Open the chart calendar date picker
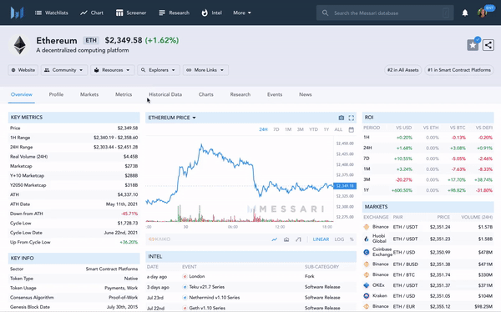 tap(352, 129)
